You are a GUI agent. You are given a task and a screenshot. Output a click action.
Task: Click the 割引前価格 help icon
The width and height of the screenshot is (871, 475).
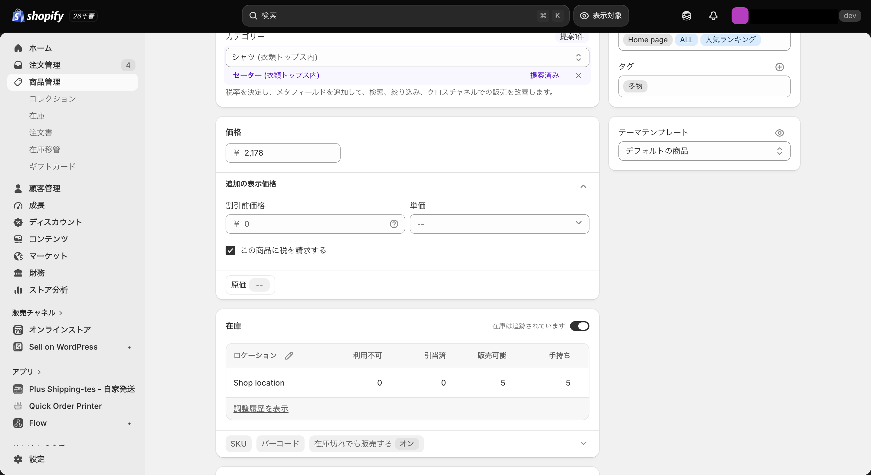pos(394,224)
